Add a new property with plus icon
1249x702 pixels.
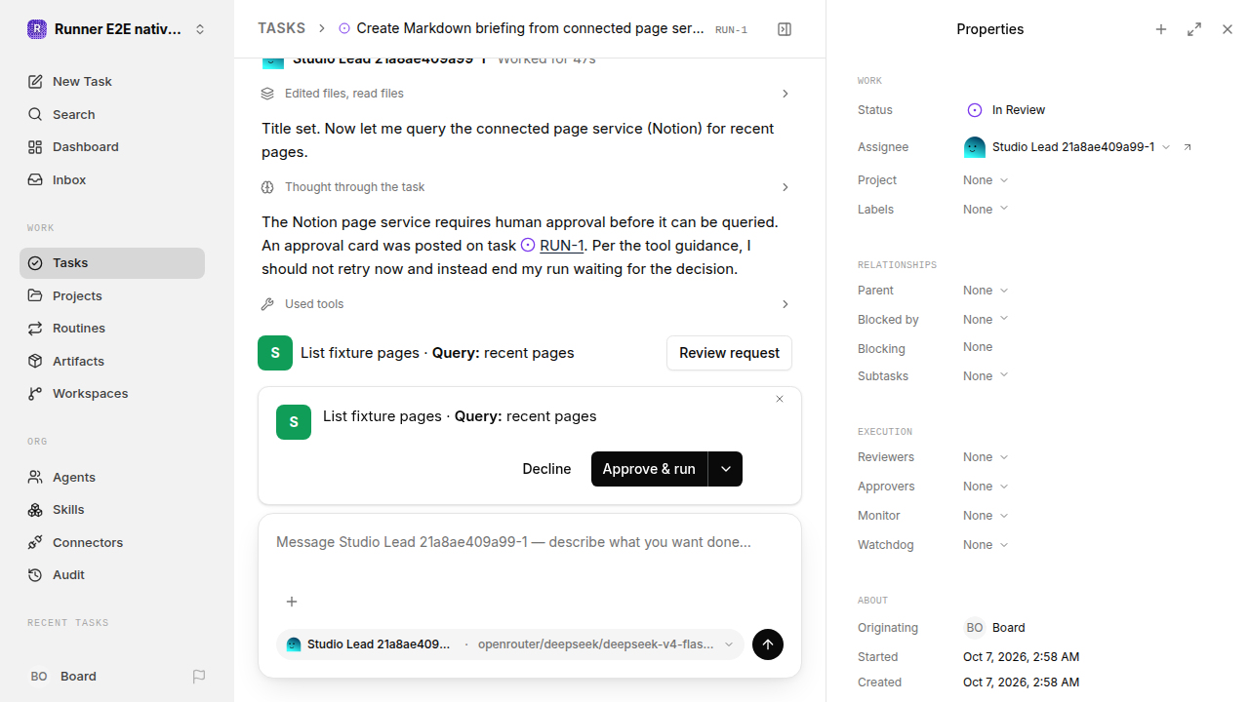coord(1161,29)
